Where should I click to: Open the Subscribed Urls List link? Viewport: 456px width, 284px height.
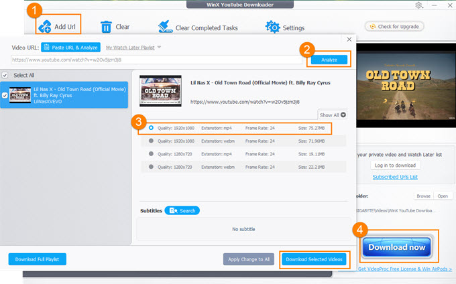[x=395, y=177]
